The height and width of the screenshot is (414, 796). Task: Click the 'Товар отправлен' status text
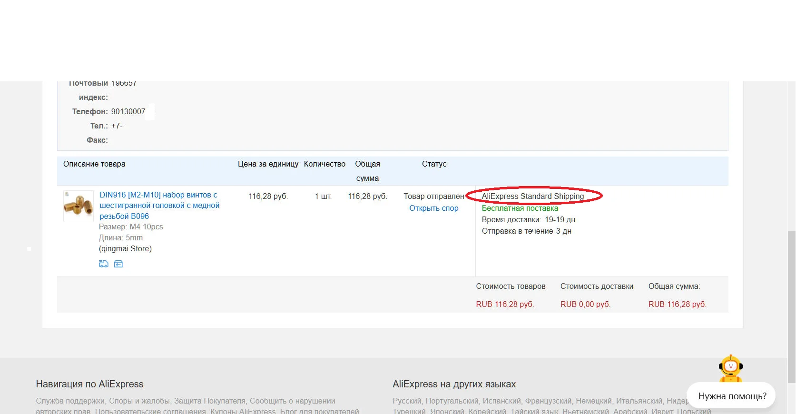(x=434, y=196)
